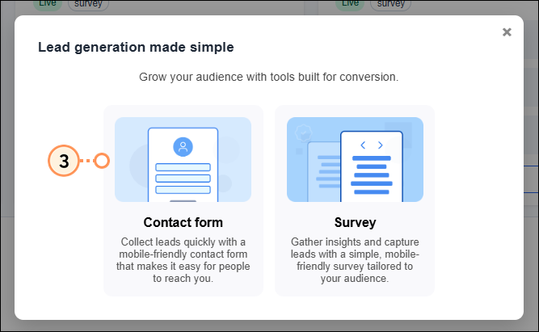Click the clock icon in Survey illustration
The width and height of the screenshot is (539, 332).
click(304, 132)
